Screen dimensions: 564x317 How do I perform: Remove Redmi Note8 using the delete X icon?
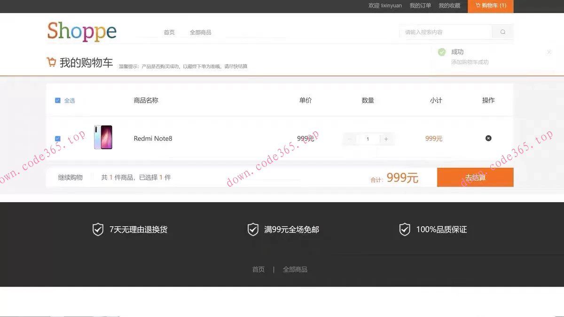(488, 138)
